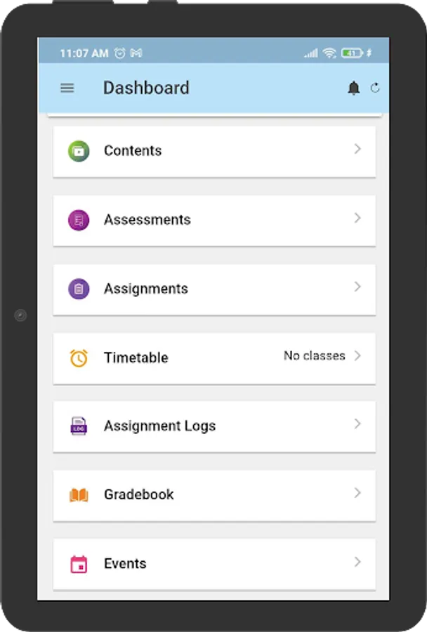
Task: Expand the Assessments row chevron
Action: tap(357, 218)
